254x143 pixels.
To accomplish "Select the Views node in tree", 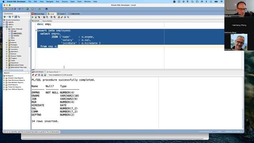I will pos(13,40).
